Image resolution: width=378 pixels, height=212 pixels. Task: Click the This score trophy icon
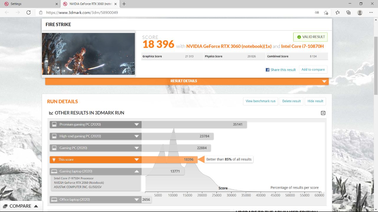tap(54, 160)
